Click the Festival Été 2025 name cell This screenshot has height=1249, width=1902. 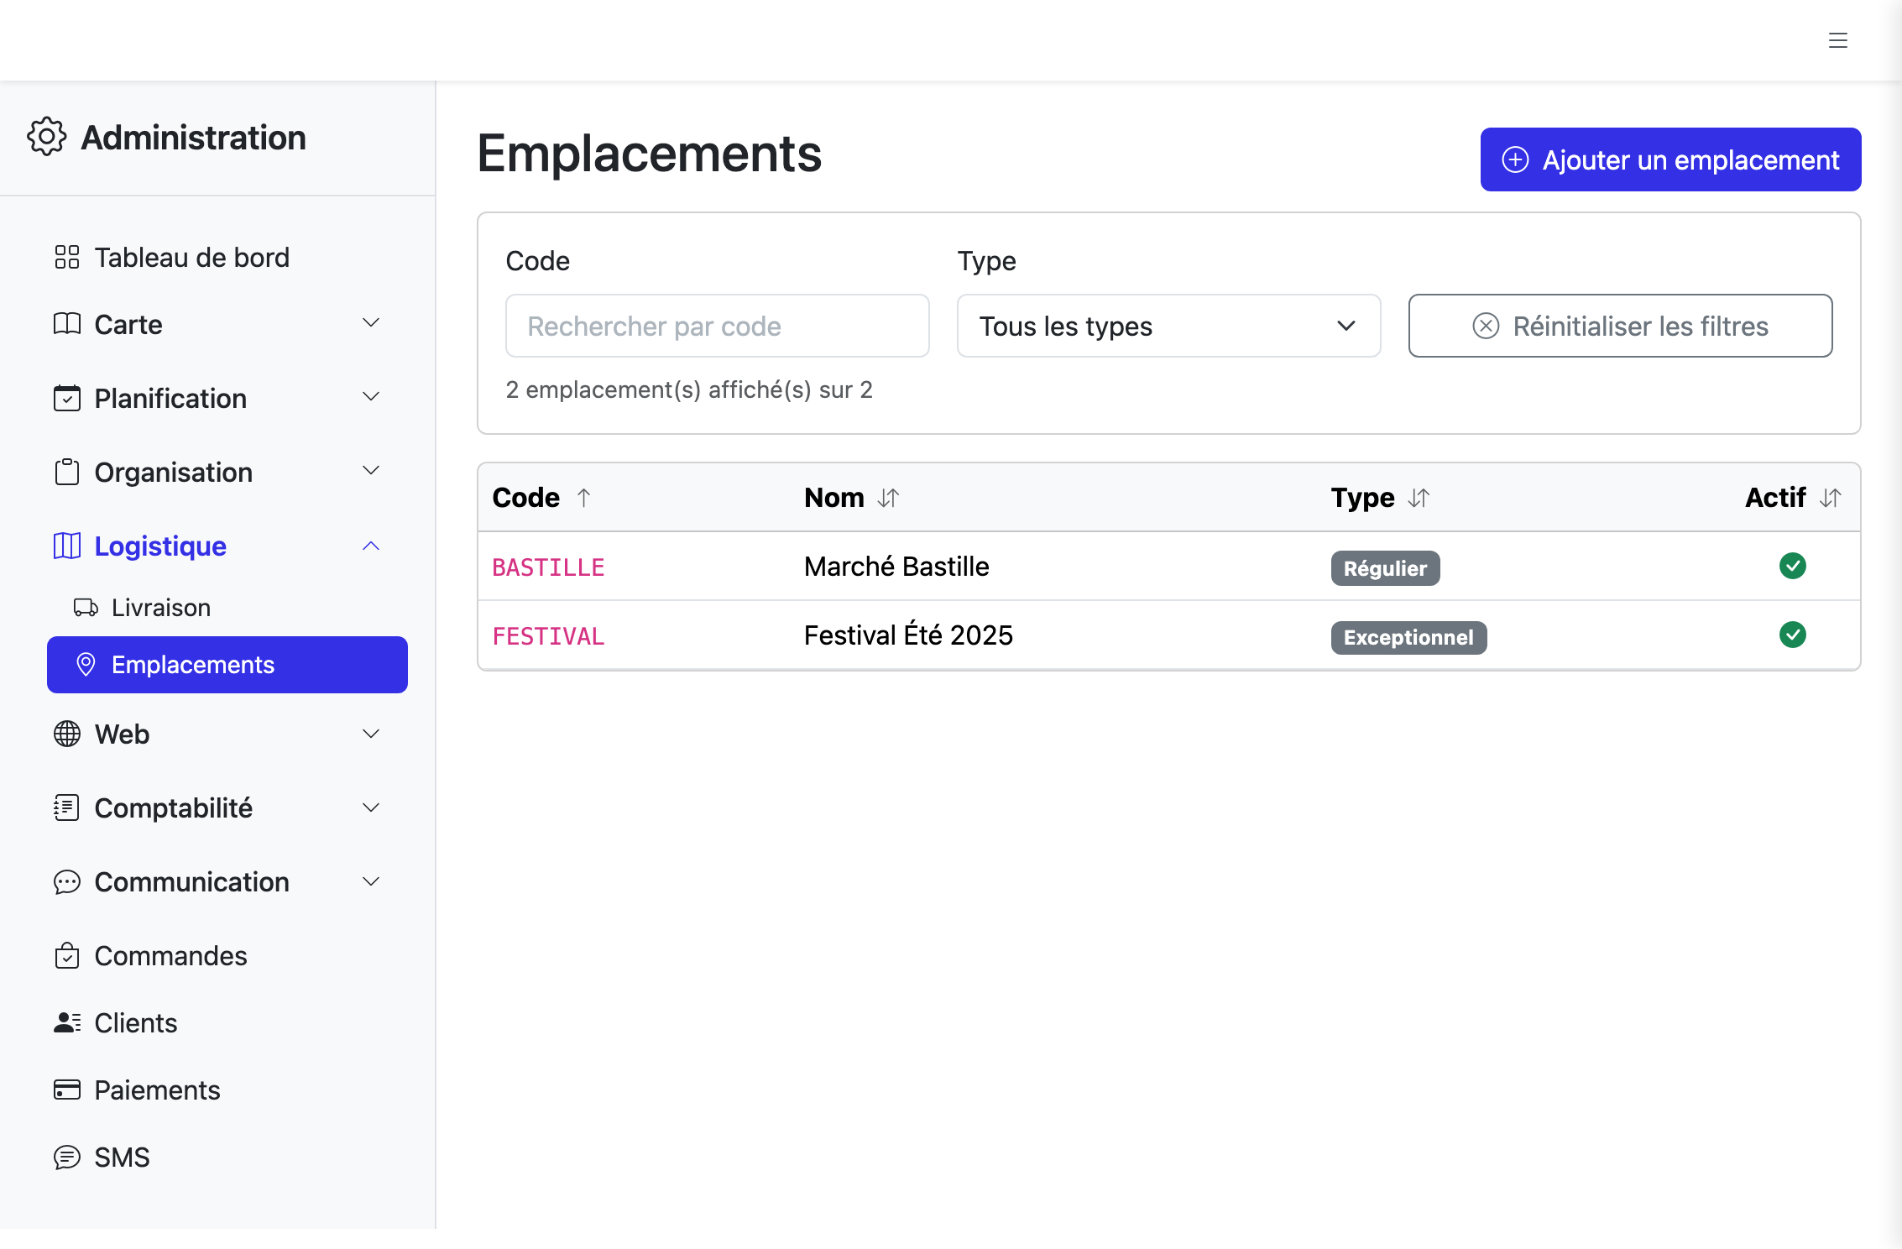pyautogui.click(x=908, y=635)
